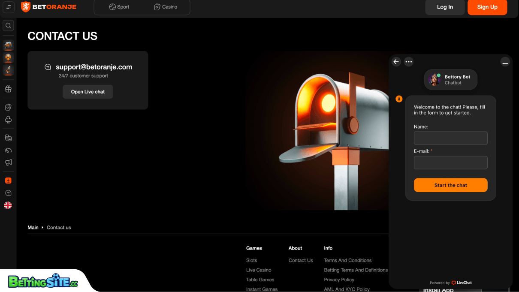Switch to the Casino tab
This screenshot has height=292, width=519.
166,7
